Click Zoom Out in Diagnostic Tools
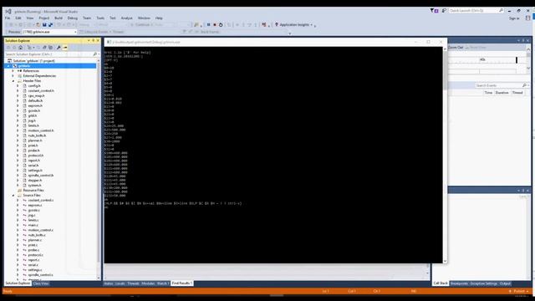The image size is (535, 301). 455,48
